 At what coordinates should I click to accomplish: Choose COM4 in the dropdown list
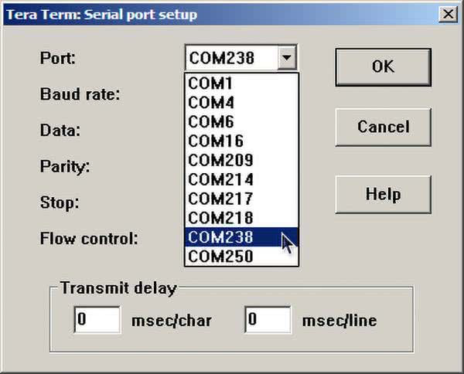point(232,103)
